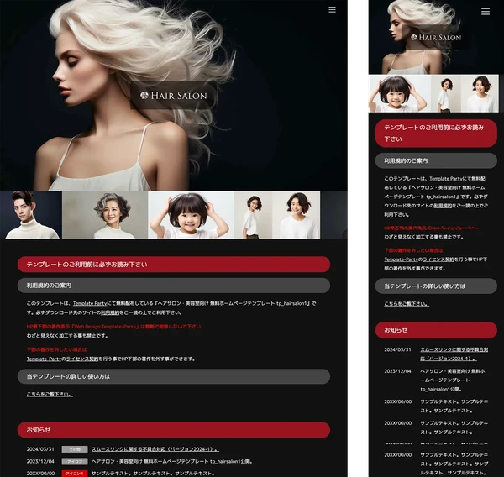Open the こちらをご覧下さい link in the mobile view
This screenshot has width=504, height=477.
coord(407,304)
